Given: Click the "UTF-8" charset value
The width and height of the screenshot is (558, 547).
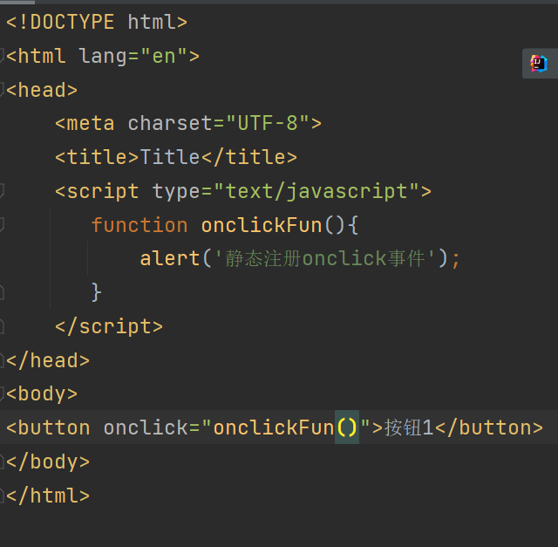Looking at the screenshot, I should point(268,124).
